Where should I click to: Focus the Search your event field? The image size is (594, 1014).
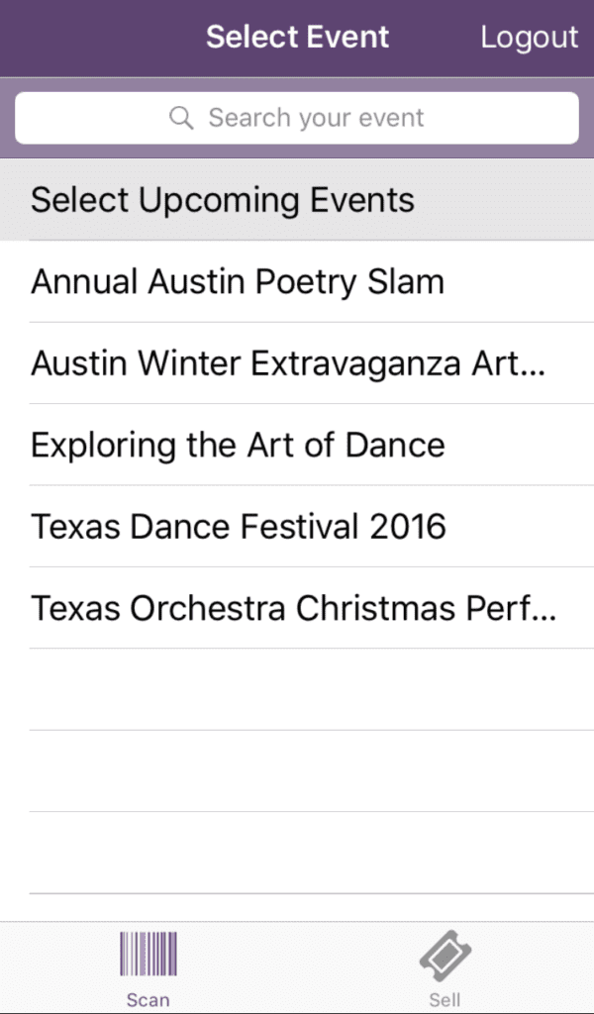[297, 119]
